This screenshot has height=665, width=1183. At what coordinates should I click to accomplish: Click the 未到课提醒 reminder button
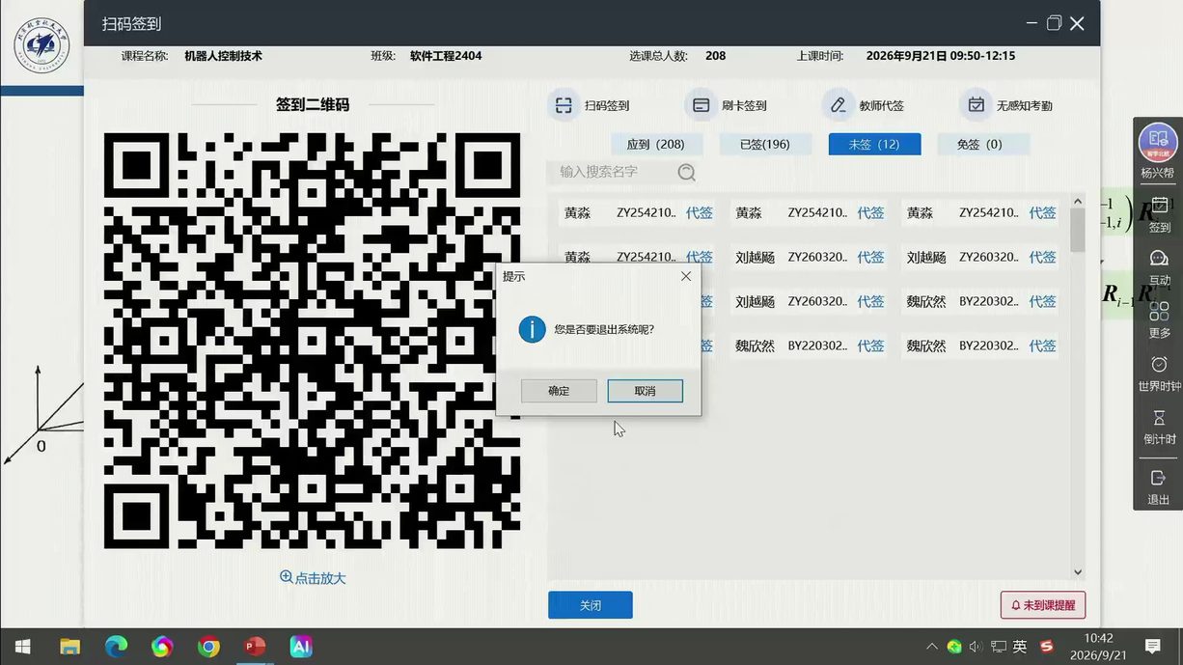coord(1043,605)
